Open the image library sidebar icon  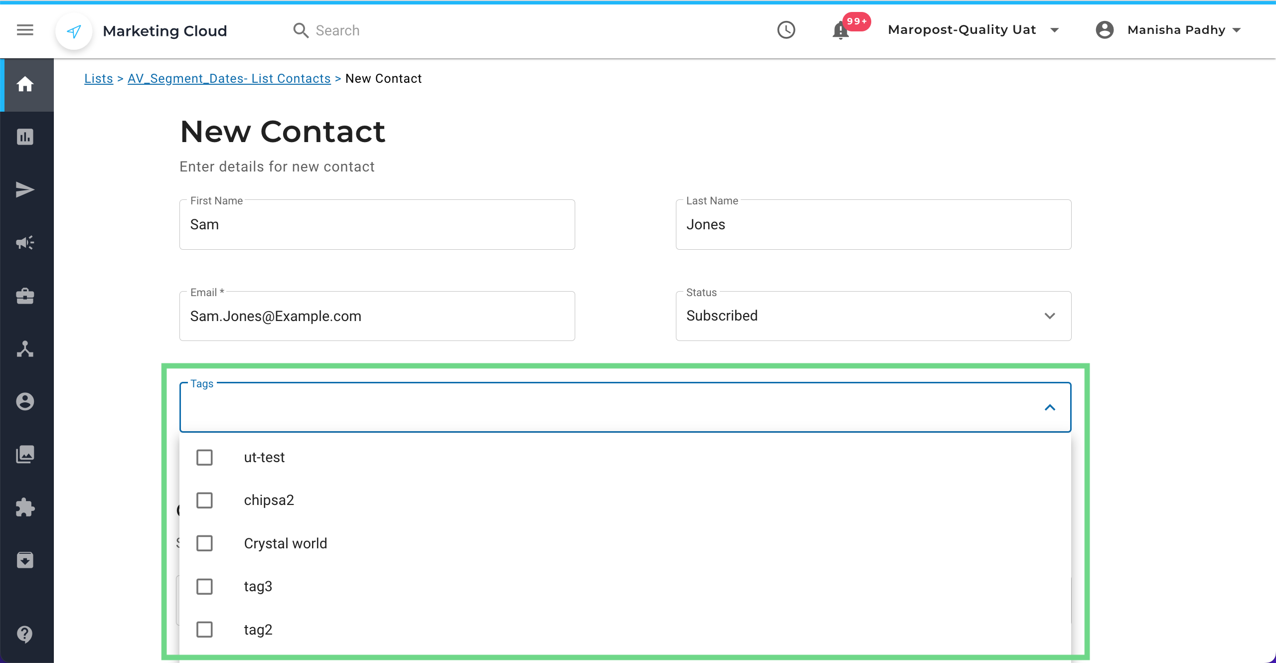point(25,454)
